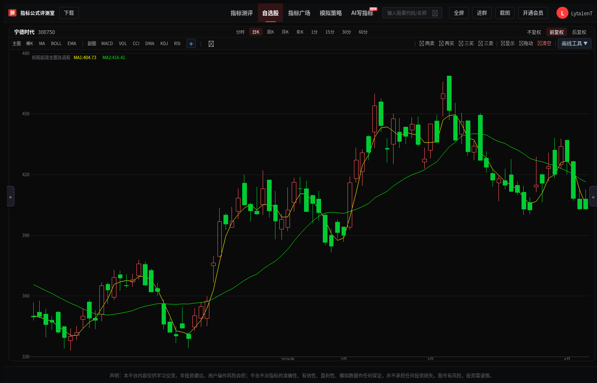The image size is (597, 383).
Task: Click the stock code 300750
Action: tap(46, 32)
